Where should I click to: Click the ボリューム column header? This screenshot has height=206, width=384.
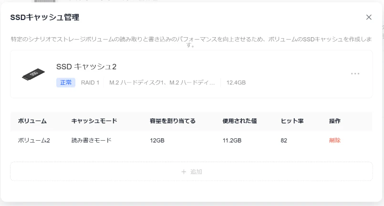[32, 121]
